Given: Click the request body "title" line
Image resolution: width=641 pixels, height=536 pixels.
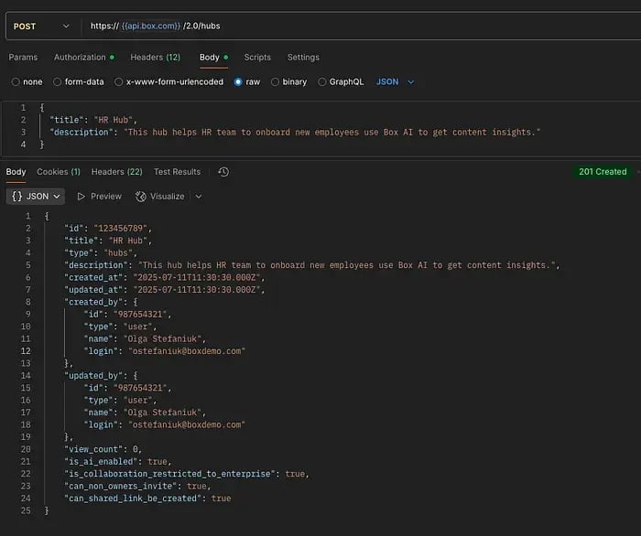Looking at the screenshot, I should click(93, 120).
